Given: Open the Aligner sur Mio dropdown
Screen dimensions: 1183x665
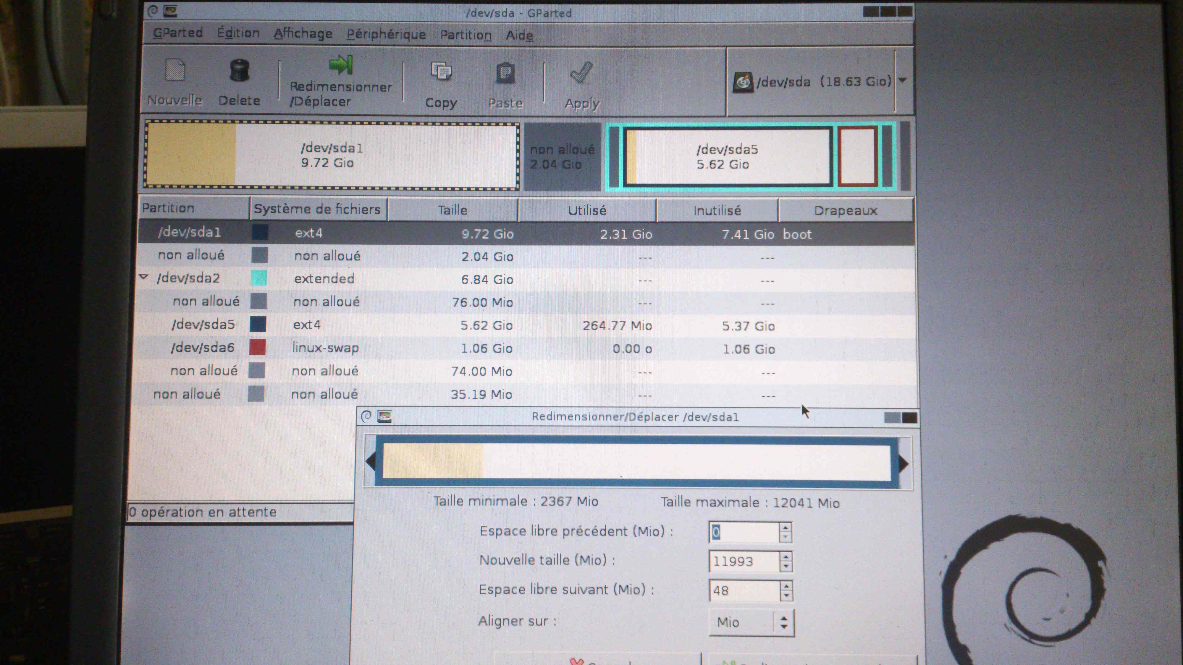Looking at the screenshot, I should [x=751, y=622].
